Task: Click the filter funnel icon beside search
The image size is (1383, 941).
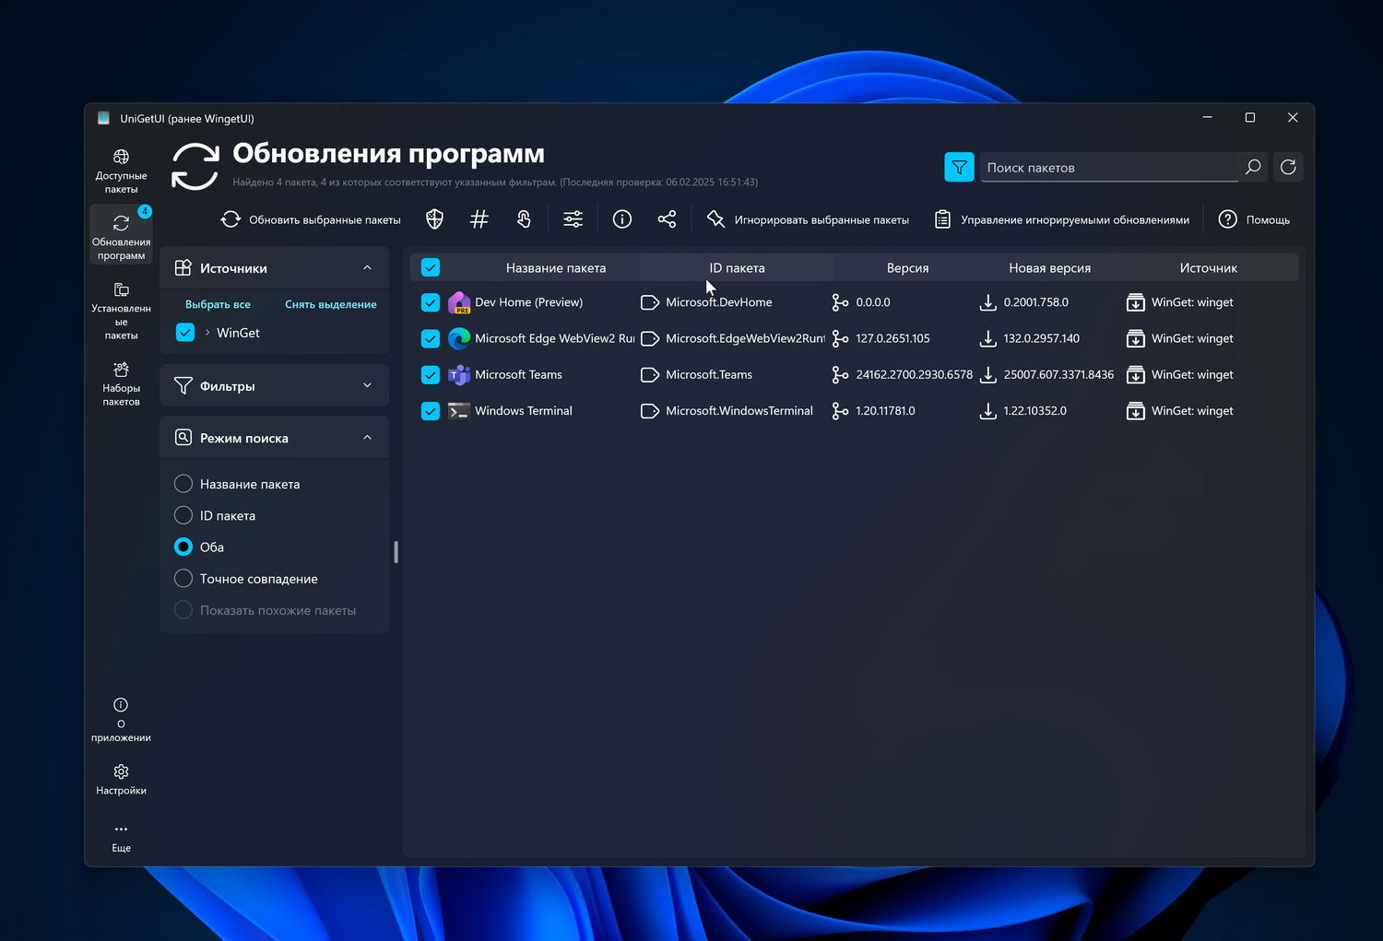Action: (959, 167)
